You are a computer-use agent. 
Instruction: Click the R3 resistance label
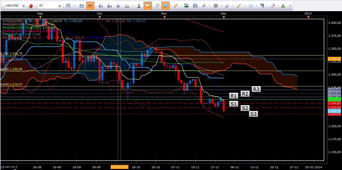pos(256,89)
